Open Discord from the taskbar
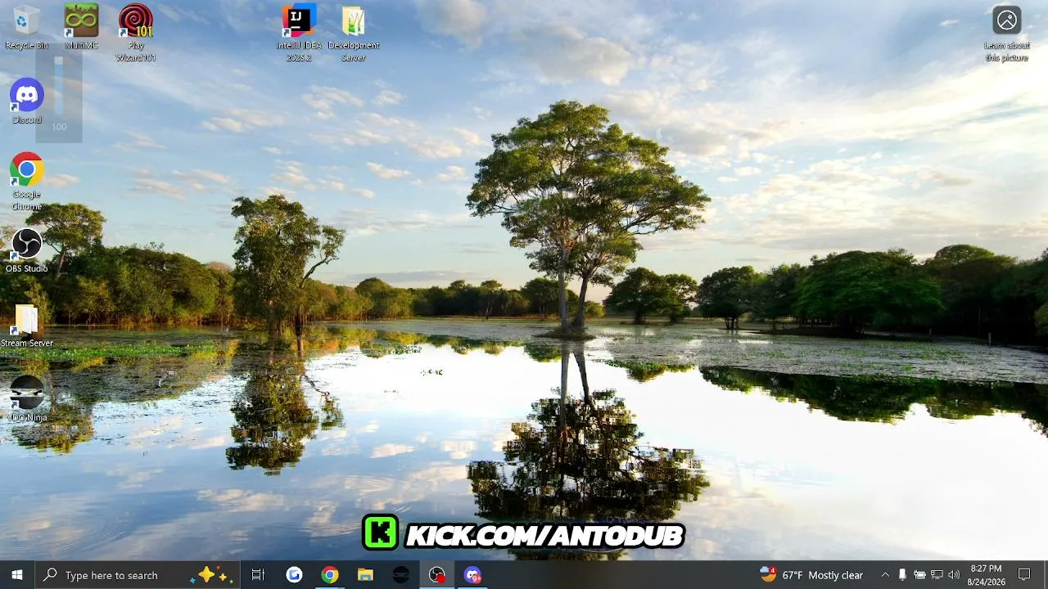 (472, 575)
